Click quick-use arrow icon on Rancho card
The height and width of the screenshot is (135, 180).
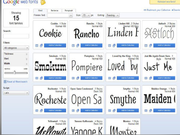(x=73, y=46)
